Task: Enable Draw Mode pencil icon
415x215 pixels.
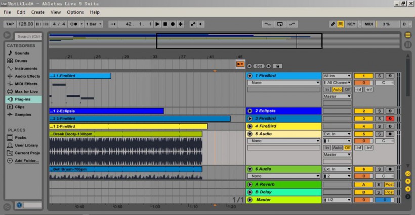Action: coord(333,24)
